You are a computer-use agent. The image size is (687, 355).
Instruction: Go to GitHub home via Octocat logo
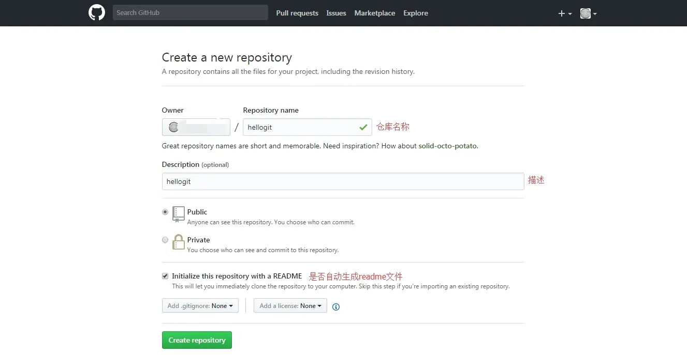tap(97, 12)
